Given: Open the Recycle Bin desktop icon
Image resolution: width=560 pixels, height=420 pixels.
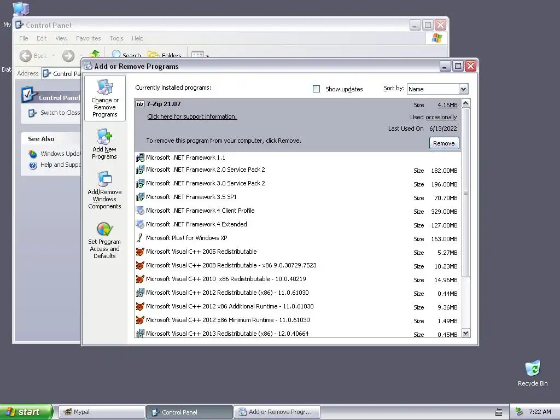Looking at the screenshot, I should (x=533, y=368).
